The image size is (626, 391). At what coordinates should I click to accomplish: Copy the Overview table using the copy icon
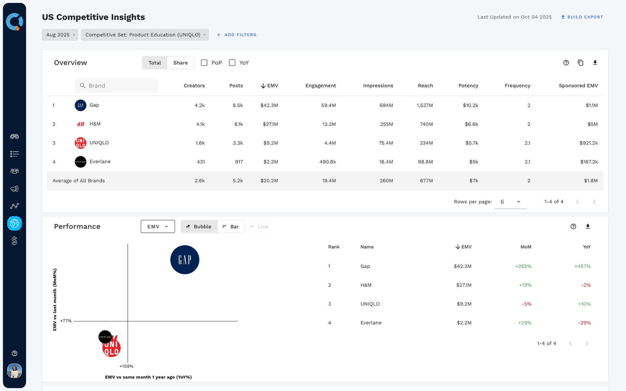[x=580, y=63]
